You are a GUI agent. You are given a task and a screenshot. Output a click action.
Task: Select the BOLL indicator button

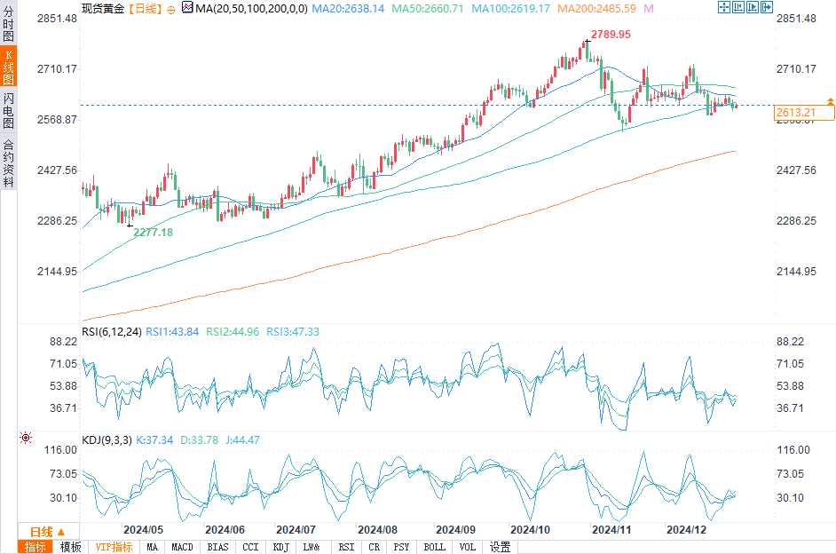pos(435,547)
